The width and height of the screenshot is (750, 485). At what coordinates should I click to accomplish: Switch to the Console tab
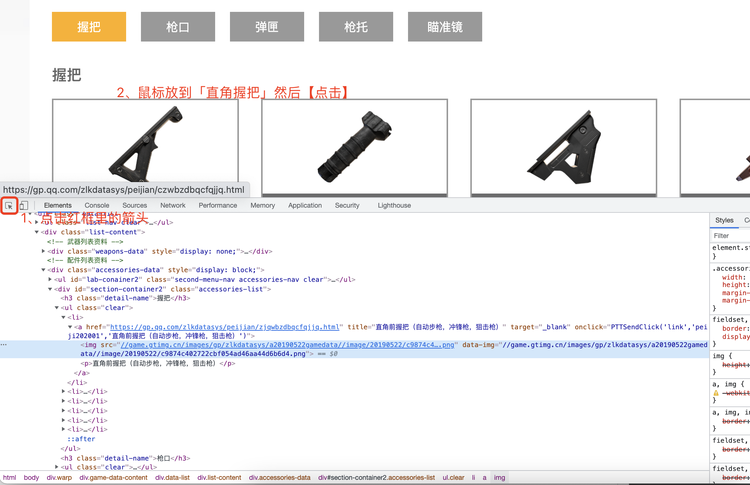(x=97, y=205)
